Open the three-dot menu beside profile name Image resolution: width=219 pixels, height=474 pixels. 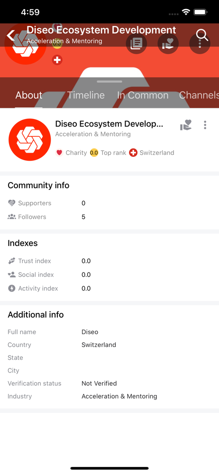[205, 125]
